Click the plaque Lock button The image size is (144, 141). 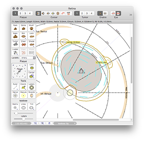32,67
